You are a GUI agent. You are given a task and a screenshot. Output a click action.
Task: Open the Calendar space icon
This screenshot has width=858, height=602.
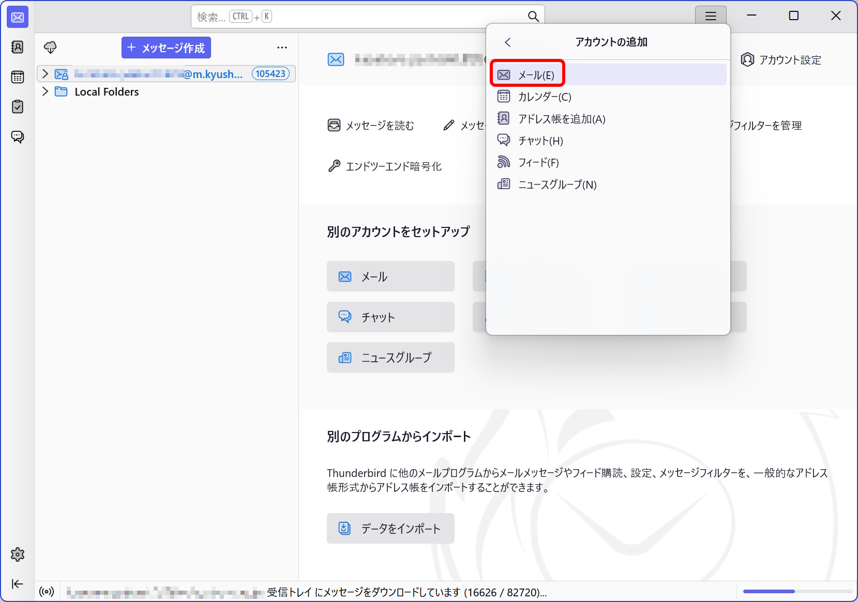click(18, 77)
